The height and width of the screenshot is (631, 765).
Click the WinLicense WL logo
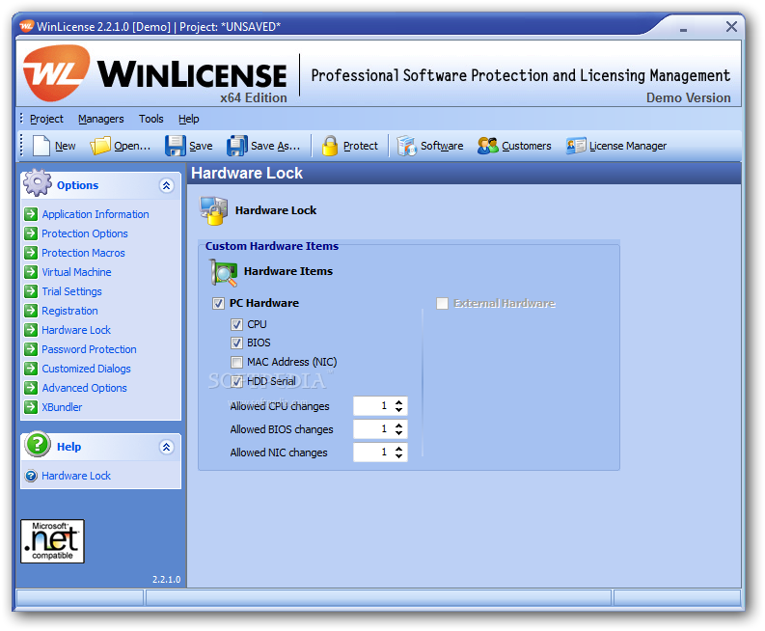click(x=57, y=73)
